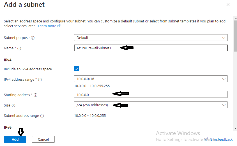Click the Add button
Image resolution: width=237 pixels, height=146 pixels.
[15, 139]
